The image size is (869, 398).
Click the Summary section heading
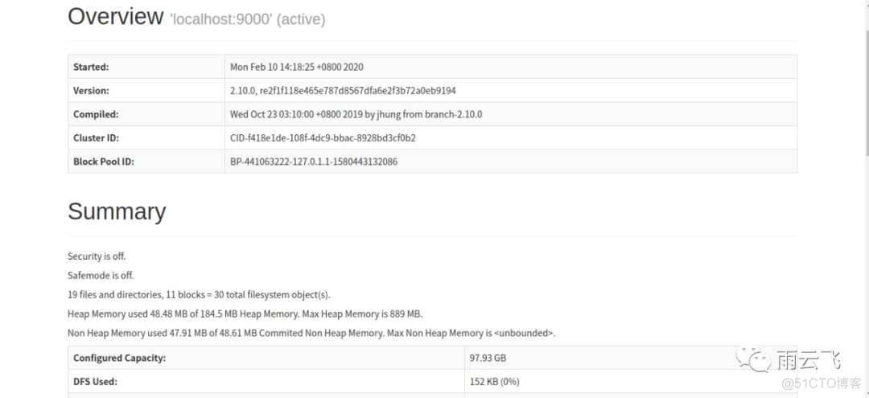[117, 211]
